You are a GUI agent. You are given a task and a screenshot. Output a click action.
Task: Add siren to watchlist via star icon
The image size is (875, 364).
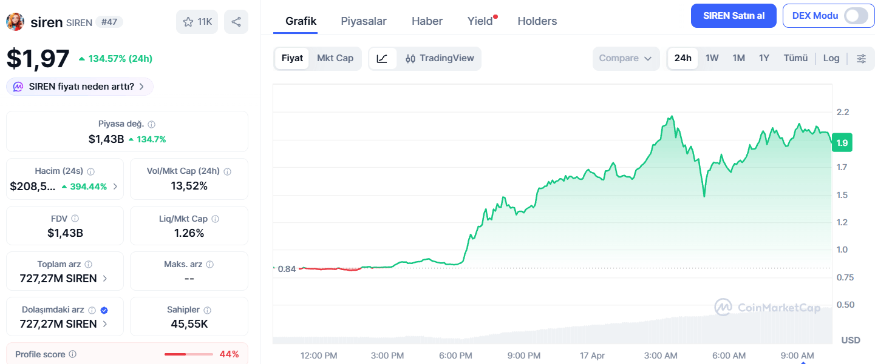(x=188, y=22)
